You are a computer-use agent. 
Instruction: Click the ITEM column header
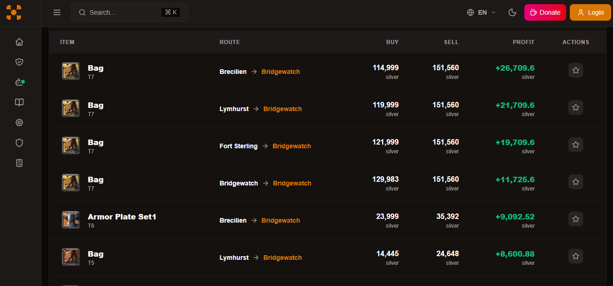pos(67,42)
